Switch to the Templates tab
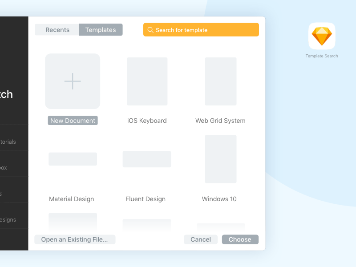This screenshot has width=356, height=267. [101, 29]
